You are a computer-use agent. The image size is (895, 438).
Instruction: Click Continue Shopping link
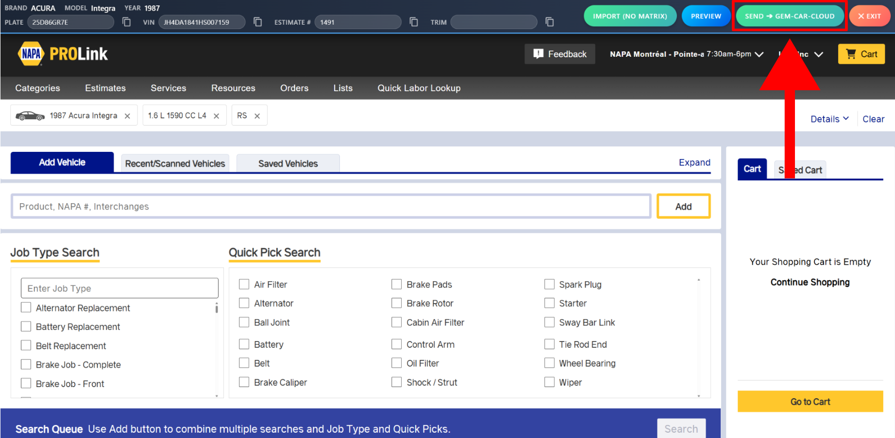(810, 282)
